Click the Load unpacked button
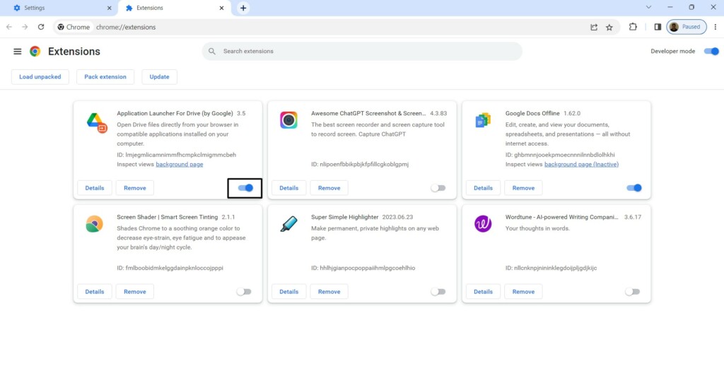724x371 pixels. (x=40, y=77)
